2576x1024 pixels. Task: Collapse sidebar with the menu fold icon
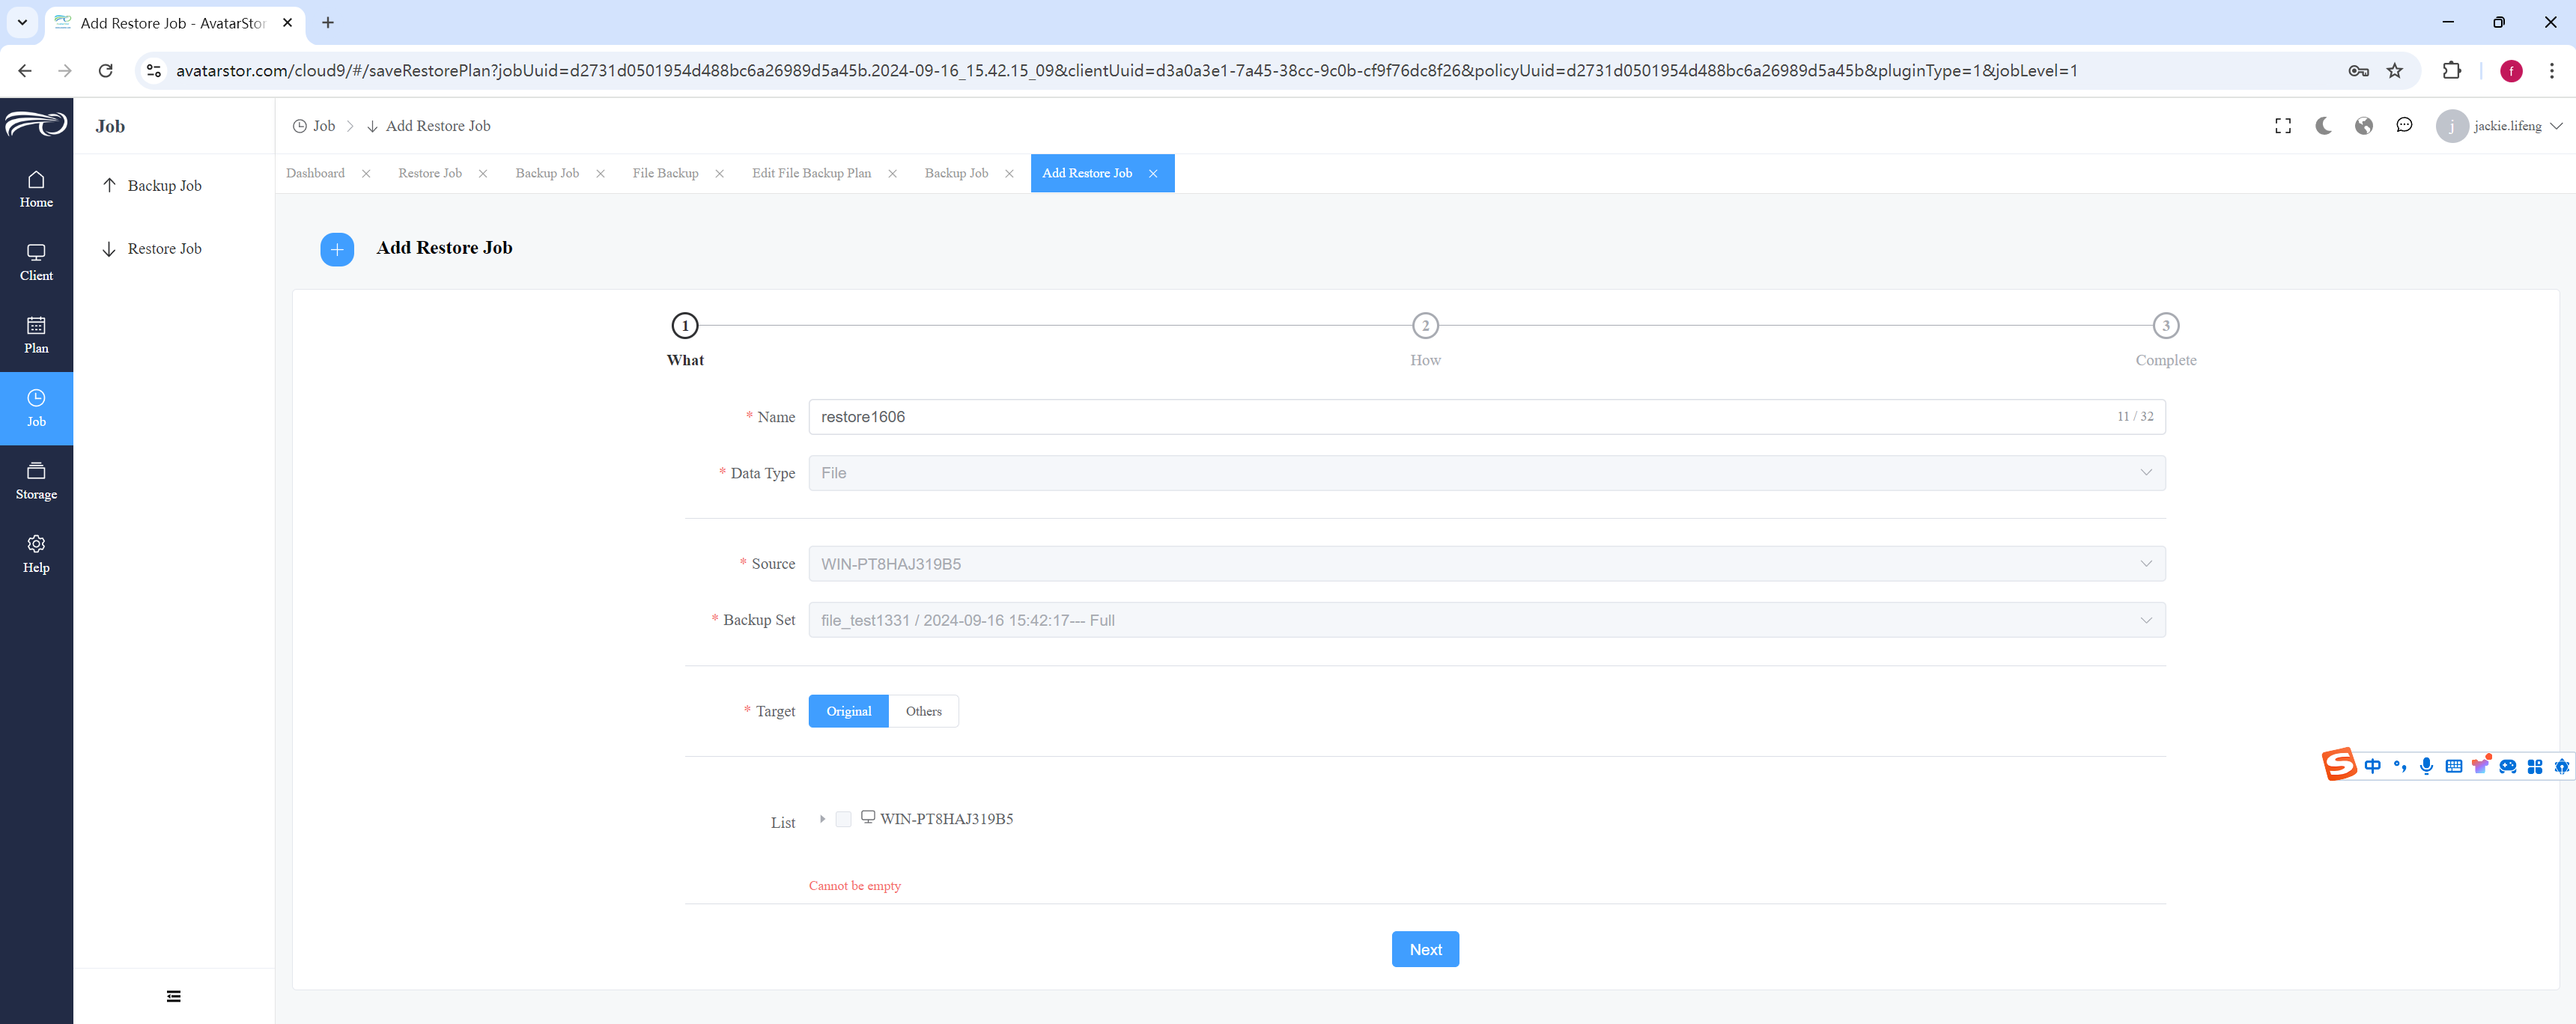click(x=174, y=996)
